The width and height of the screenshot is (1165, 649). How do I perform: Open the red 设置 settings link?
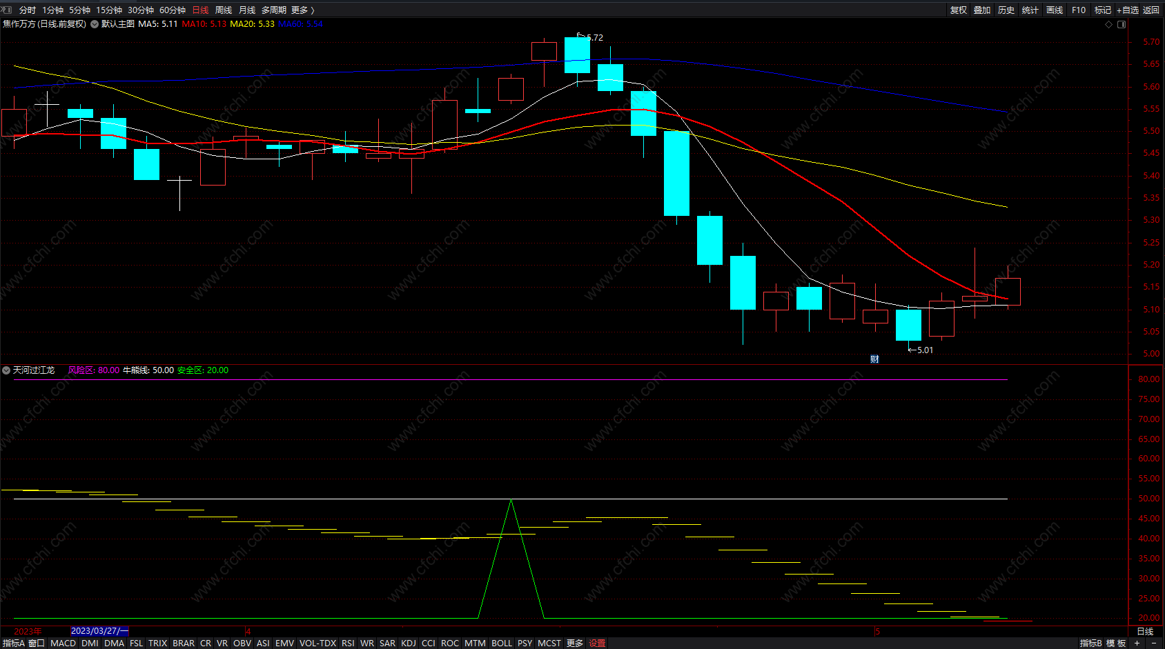tap(597, 643)
